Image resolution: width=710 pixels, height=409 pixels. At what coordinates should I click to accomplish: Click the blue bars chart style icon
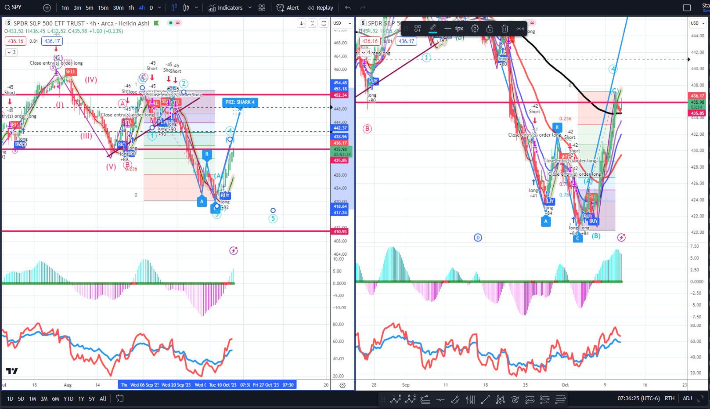coord(174,7)
